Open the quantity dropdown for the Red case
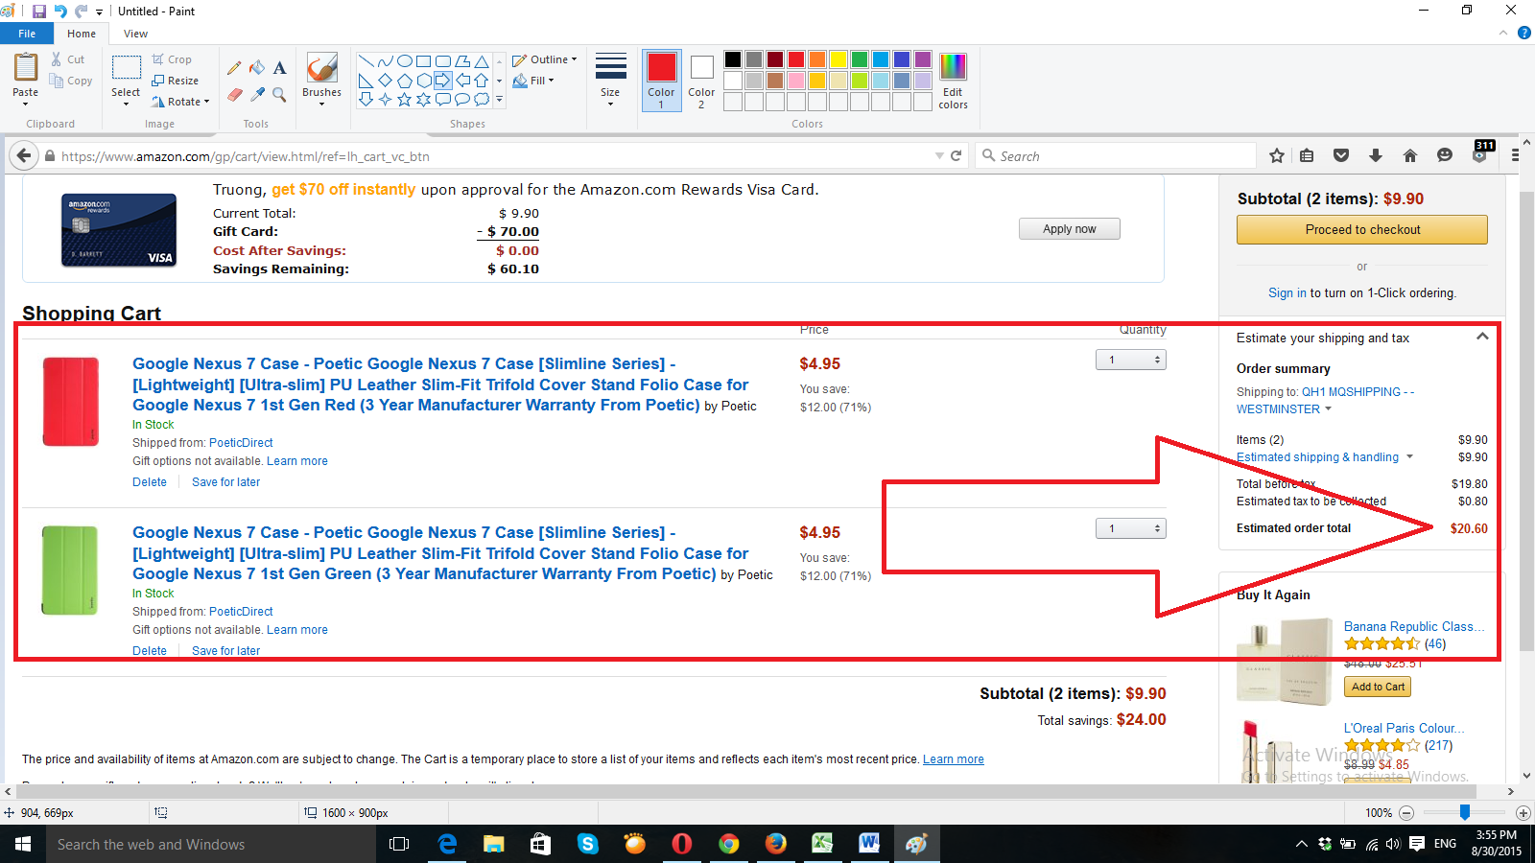1535x863 pixels. tap(1131, 360)
